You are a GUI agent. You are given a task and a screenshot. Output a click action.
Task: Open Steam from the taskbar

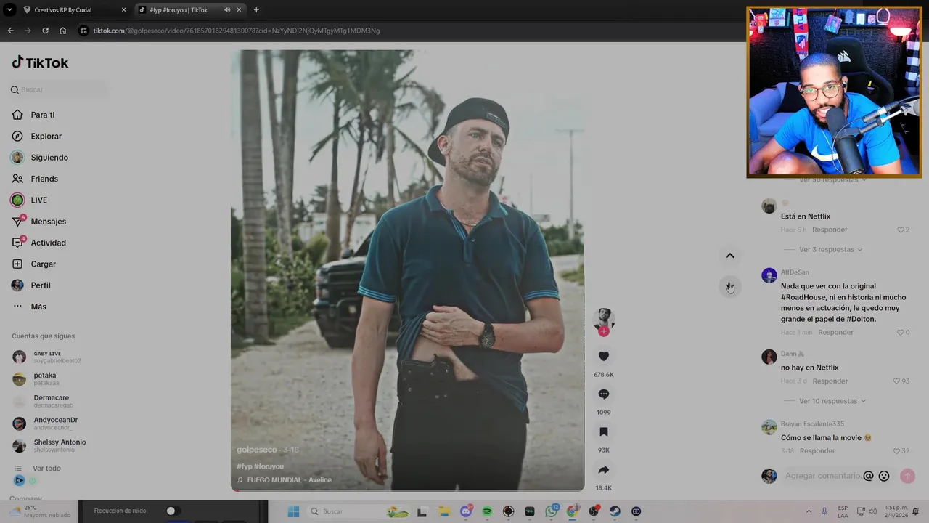[x=615, y=511]
